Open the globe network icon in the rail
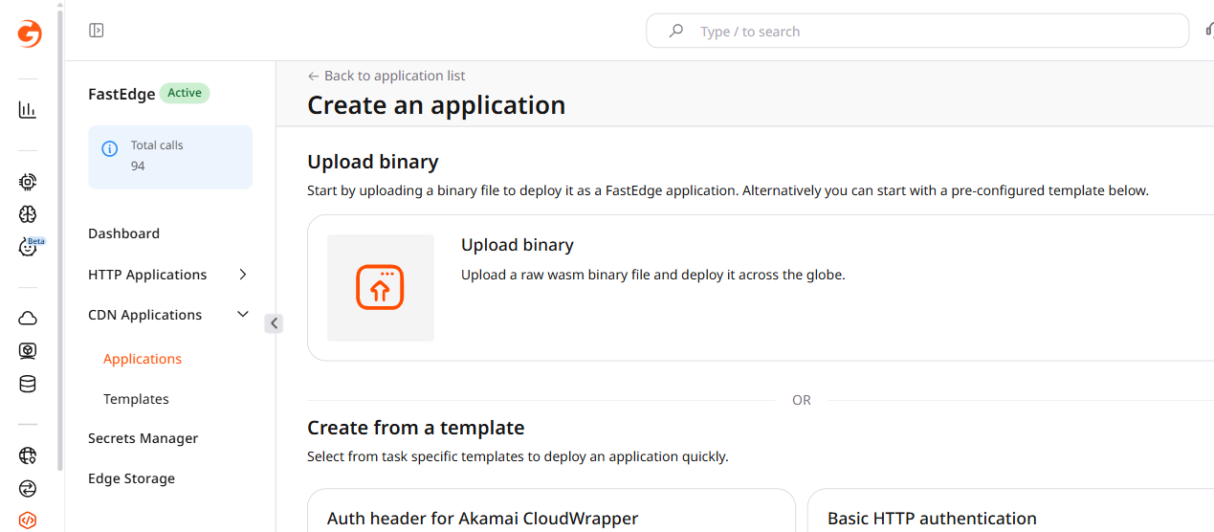This screenshot has width=1214, height=532. tap(28, 455)
